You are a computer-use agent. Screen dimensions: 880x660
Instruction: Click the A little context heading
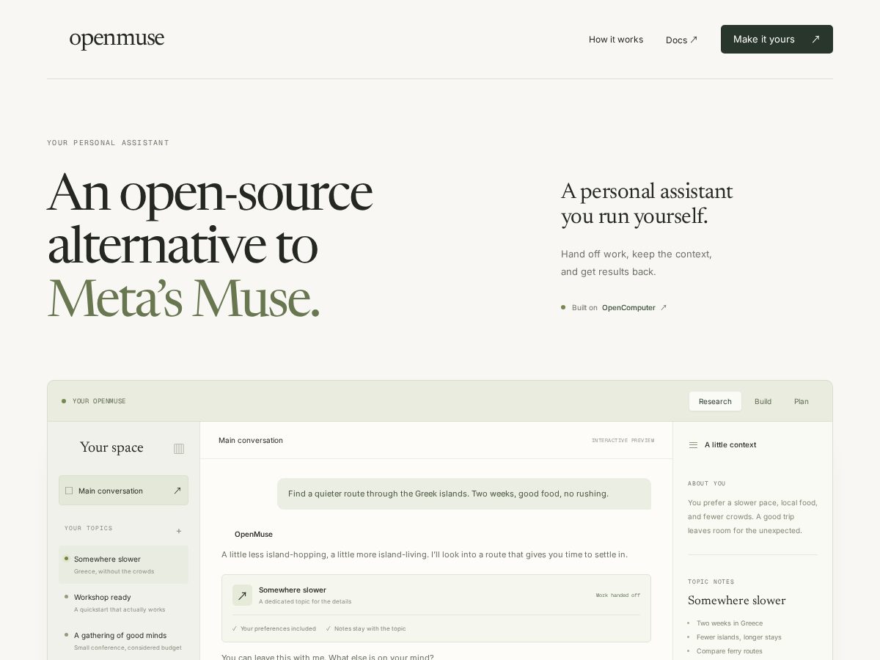tap(730, 445)
